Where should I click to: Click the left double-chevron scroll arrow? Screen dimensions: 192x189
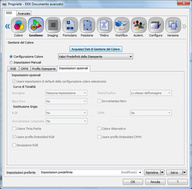point(7,26)
